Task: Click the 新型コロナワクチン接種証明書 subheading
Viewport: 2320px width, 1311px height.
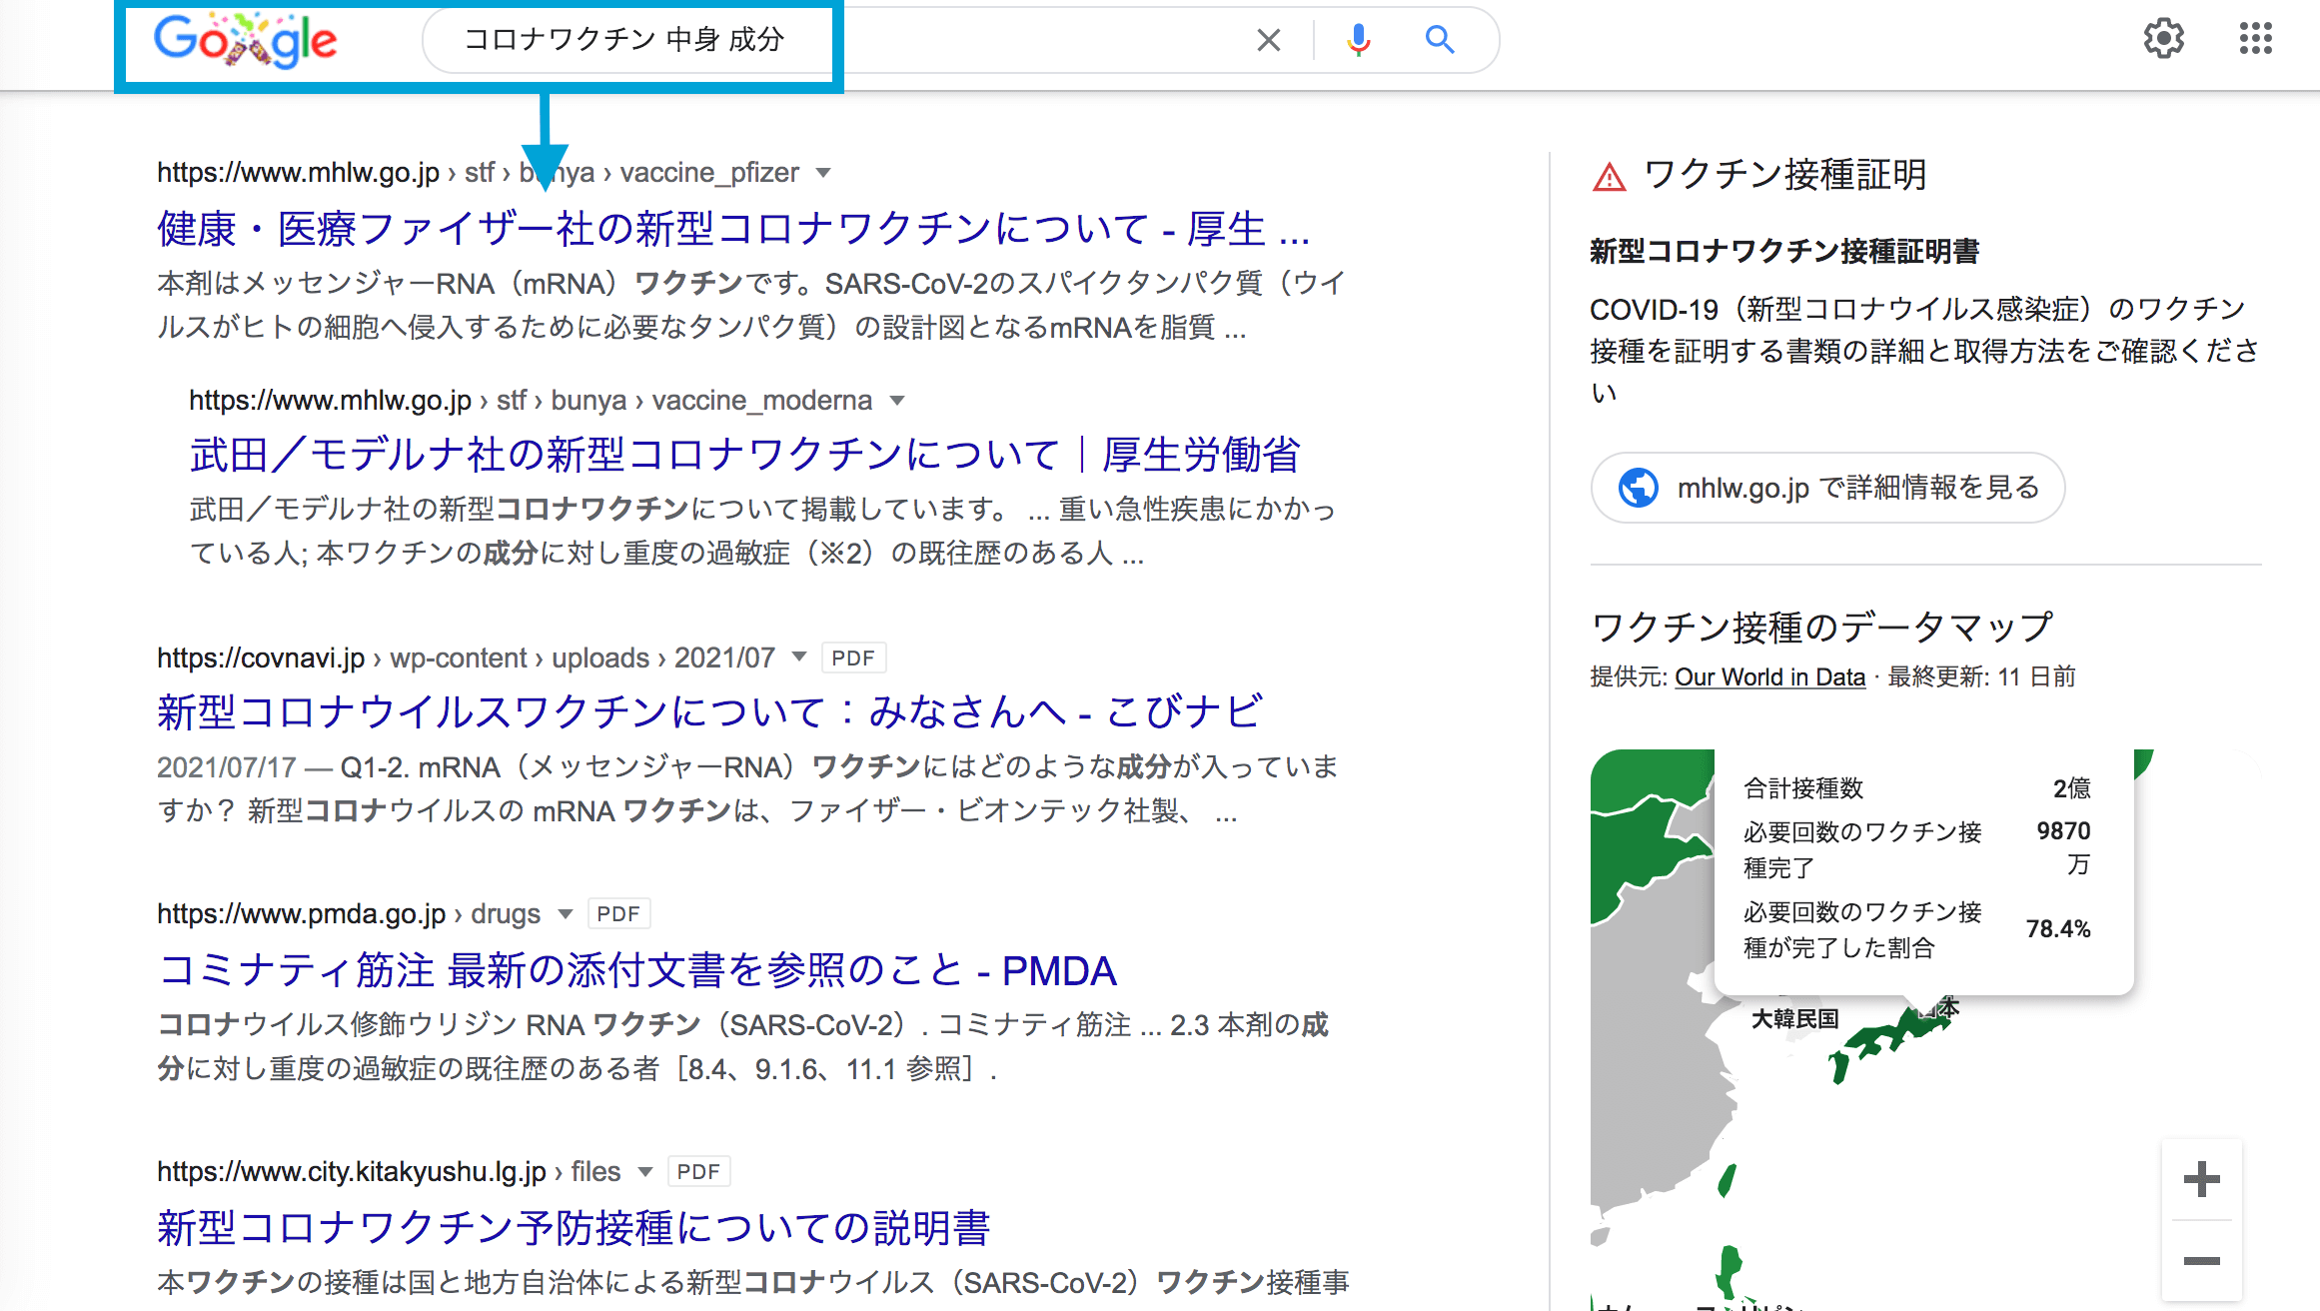Action: (x=1784, y=251)
